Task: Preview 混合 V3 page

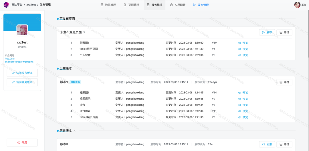Action: point(243,105)
